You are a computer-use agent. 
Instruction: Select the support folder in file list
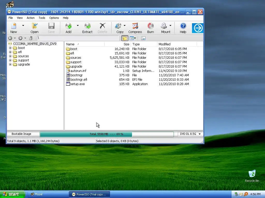(76, 62)
